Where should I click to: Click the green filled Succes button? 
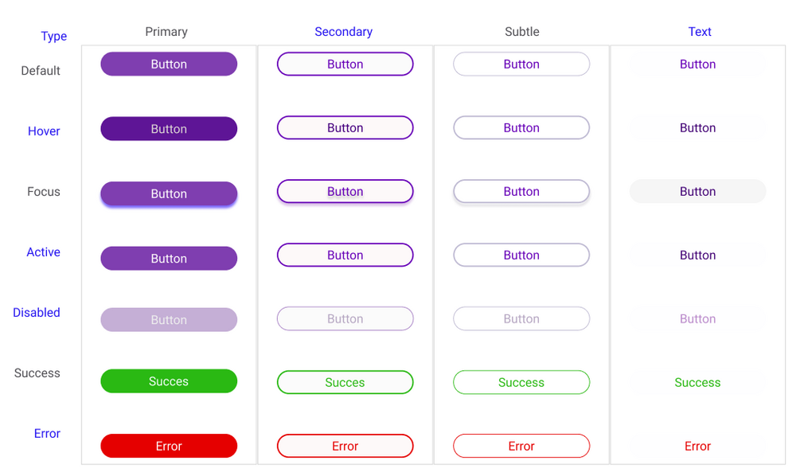click(x=169, y=381)
